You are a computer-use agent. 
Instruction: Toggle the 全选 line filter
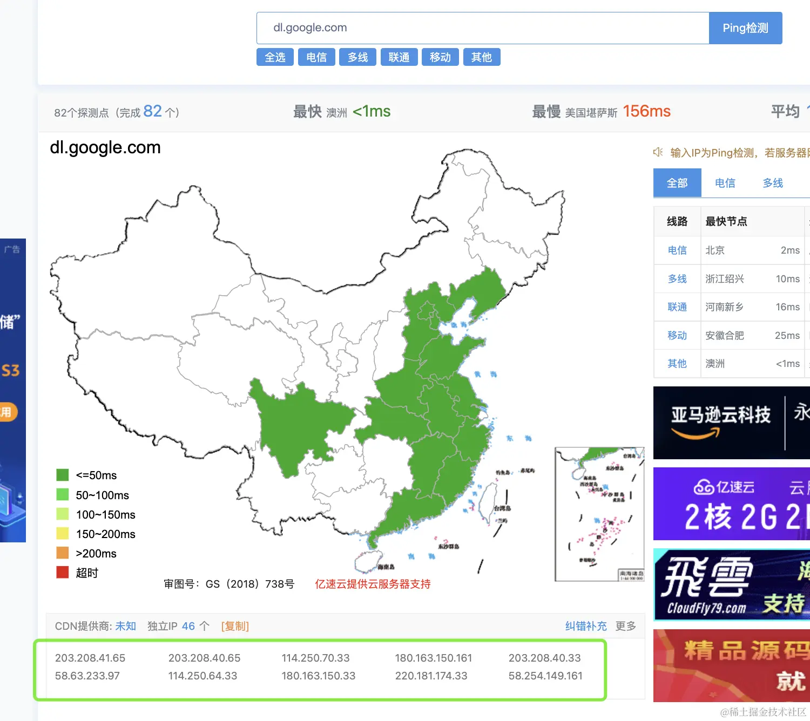click(275, 57)
